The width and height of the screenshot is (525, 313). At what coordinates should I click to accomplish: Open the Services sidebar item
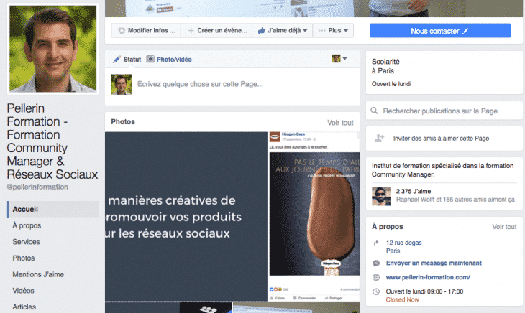tap(26, 242)
